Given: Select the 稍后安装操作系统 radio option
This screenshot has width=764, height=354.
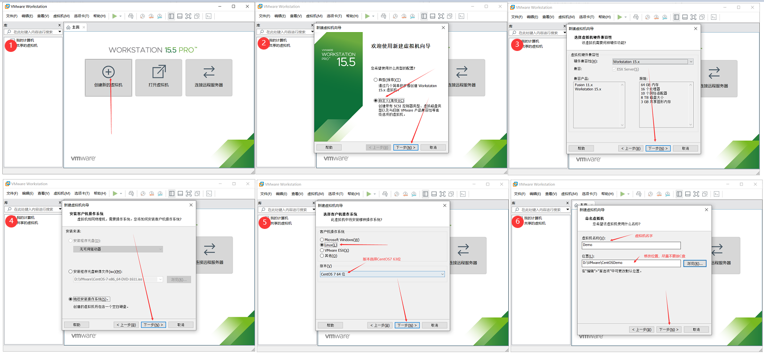Looking at the screenshot, I should (71, 299).
